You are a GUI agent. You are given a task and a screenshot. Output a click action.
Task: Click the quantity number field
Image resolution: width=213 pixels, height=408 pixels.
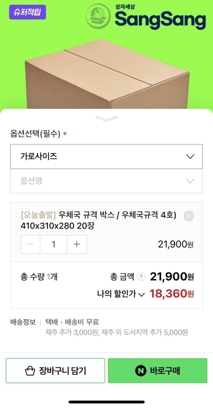coord(54,244)
